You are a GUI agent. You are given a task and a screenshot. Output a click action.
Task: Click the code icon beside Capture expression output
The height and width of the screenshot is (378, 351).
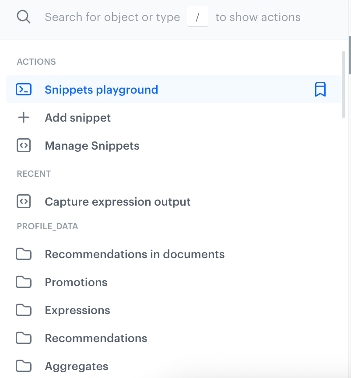tap(24, 202)
